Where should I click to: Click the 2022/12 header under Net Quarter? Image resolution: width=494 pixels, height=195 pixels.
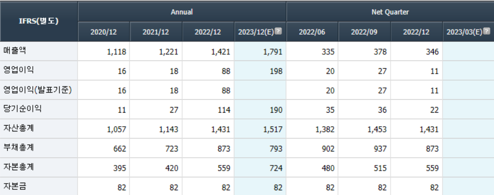point(416,32)
